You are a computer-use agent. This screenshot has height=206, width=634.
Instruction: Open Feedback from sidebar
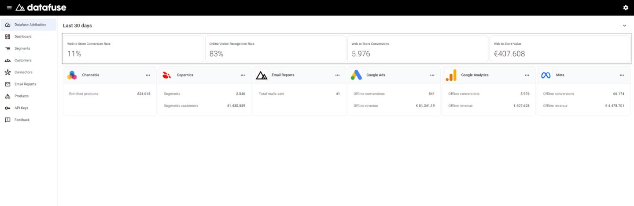click(x=29, y=119)
